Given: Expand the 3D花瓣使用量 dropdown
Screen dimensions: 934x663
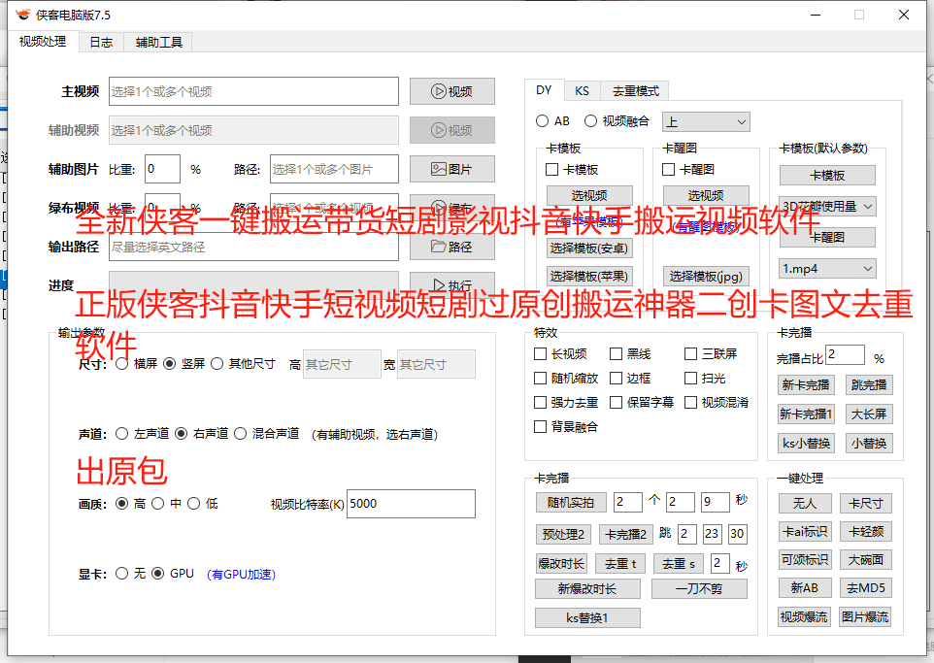Looking at the screenshot, I should pos(827,207).
